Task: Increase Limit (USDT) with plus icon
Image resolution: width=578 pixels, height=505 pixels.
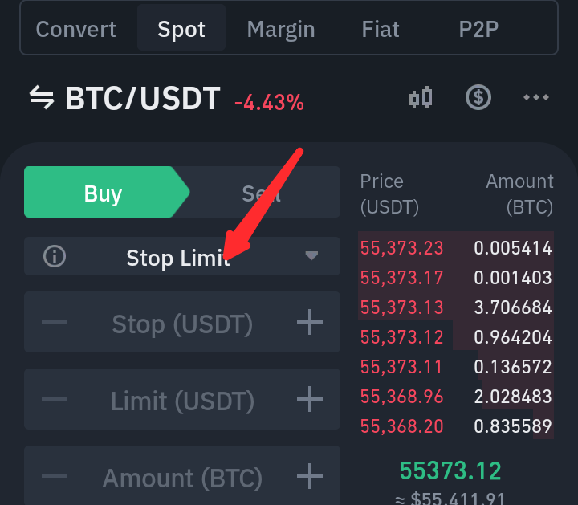Action: [310, 399]
